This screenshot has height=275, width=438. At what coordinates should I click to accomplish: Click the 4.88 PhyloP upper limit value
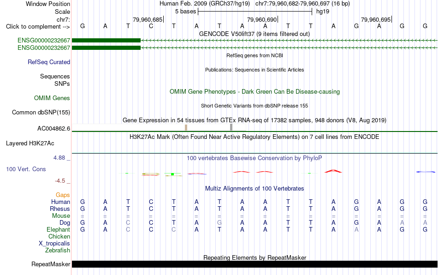59,158
